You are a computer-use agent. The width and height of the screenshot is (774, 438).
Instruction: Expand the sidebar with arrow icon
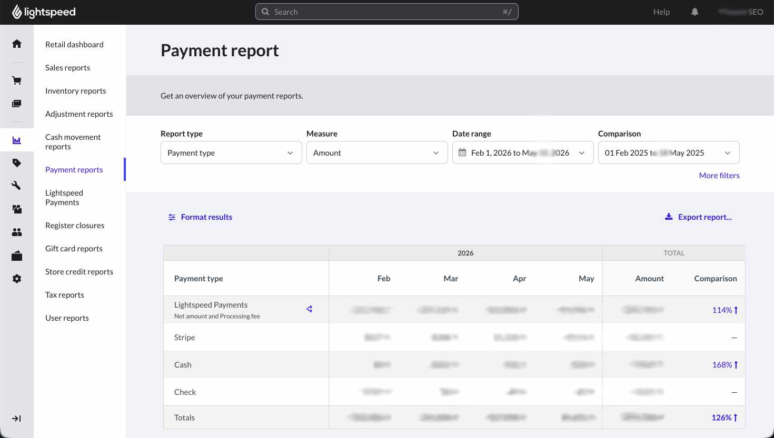pos(16,419)
